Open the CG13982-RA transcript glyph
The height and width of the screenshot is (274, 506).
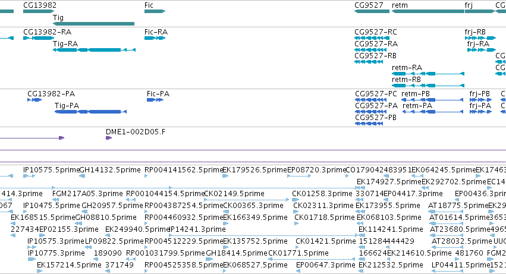click(x=39, y=38)
